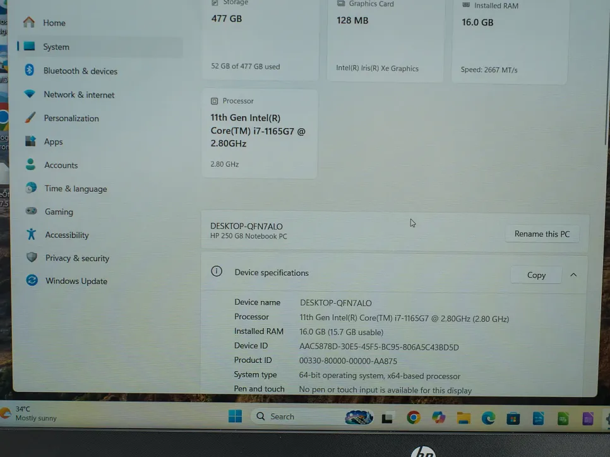Open Microsoft Store from taskbar

513,418
